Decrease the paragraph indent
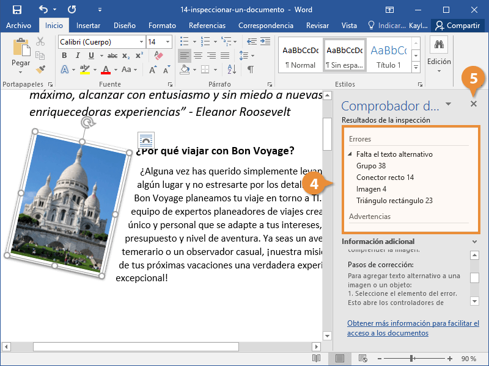489x366 pixels. 252,41
